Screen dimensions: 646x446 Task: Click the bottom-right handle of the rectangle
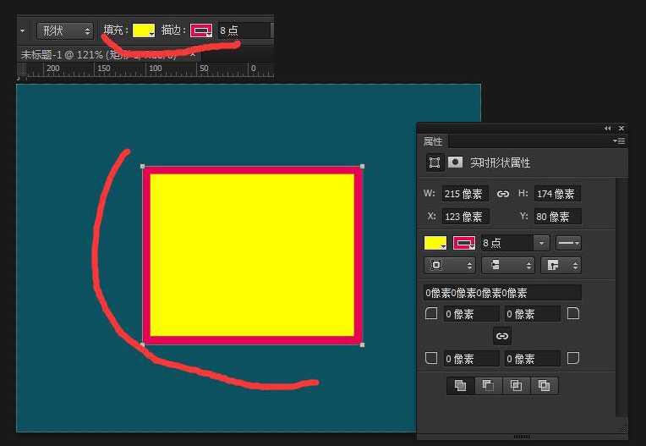point(362,345)
